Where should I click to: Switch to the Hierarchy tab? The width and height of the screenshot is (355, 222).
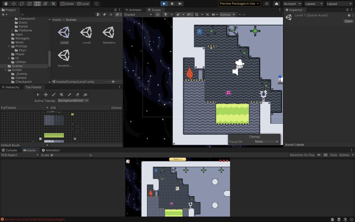pos(10,87)
